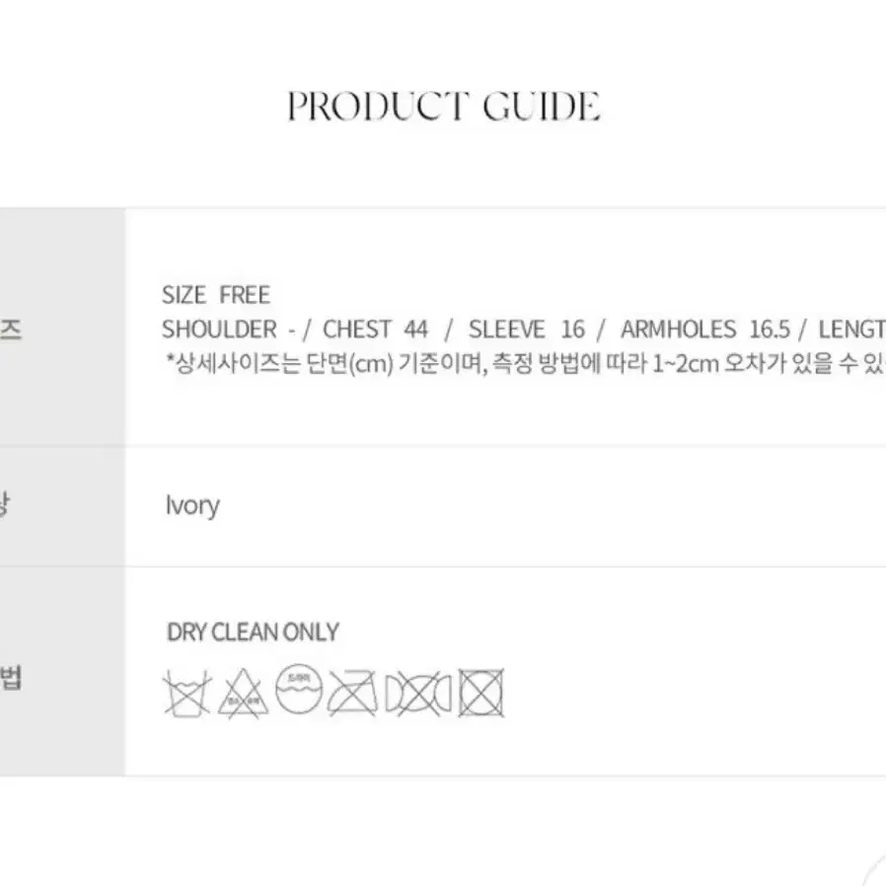Viewport: 886px width, 886px height.
Task: Click the DRY CLEAN ONLY text
Action: 254,632
